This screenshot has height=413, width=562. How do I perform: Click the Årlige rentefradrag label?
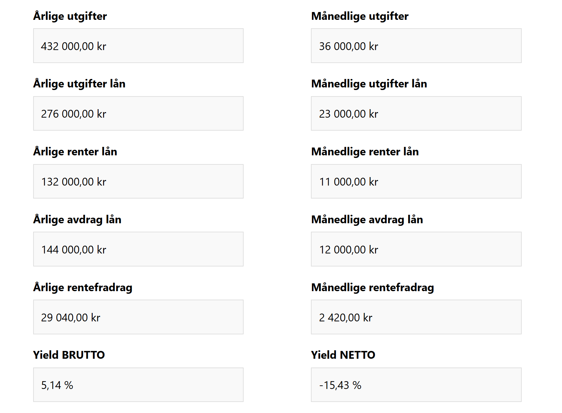pos(83,287)
